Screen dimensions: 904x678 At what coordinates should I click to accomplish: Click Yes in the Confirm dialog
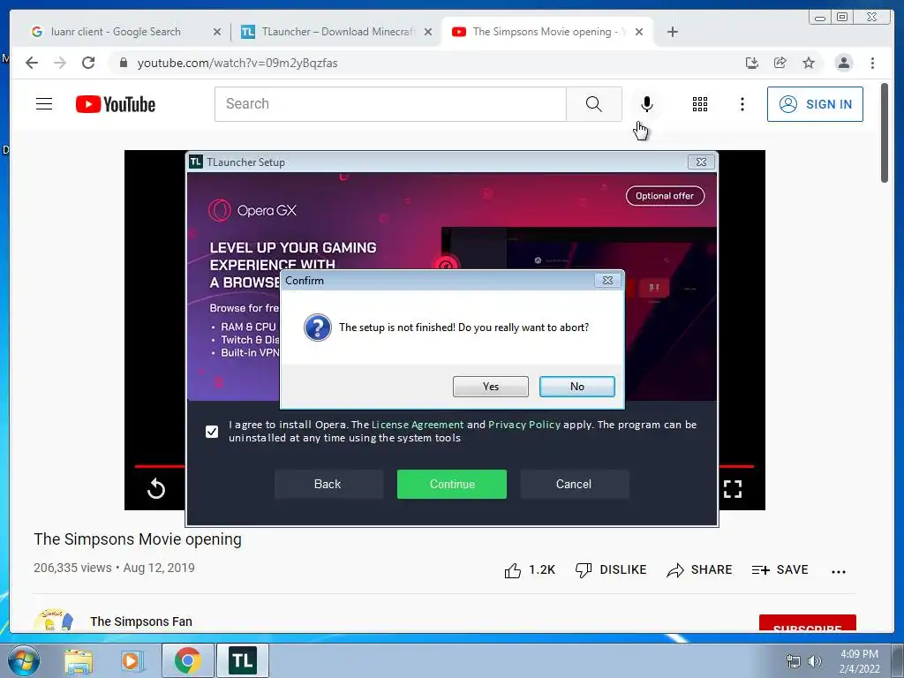tap(491, 387)
